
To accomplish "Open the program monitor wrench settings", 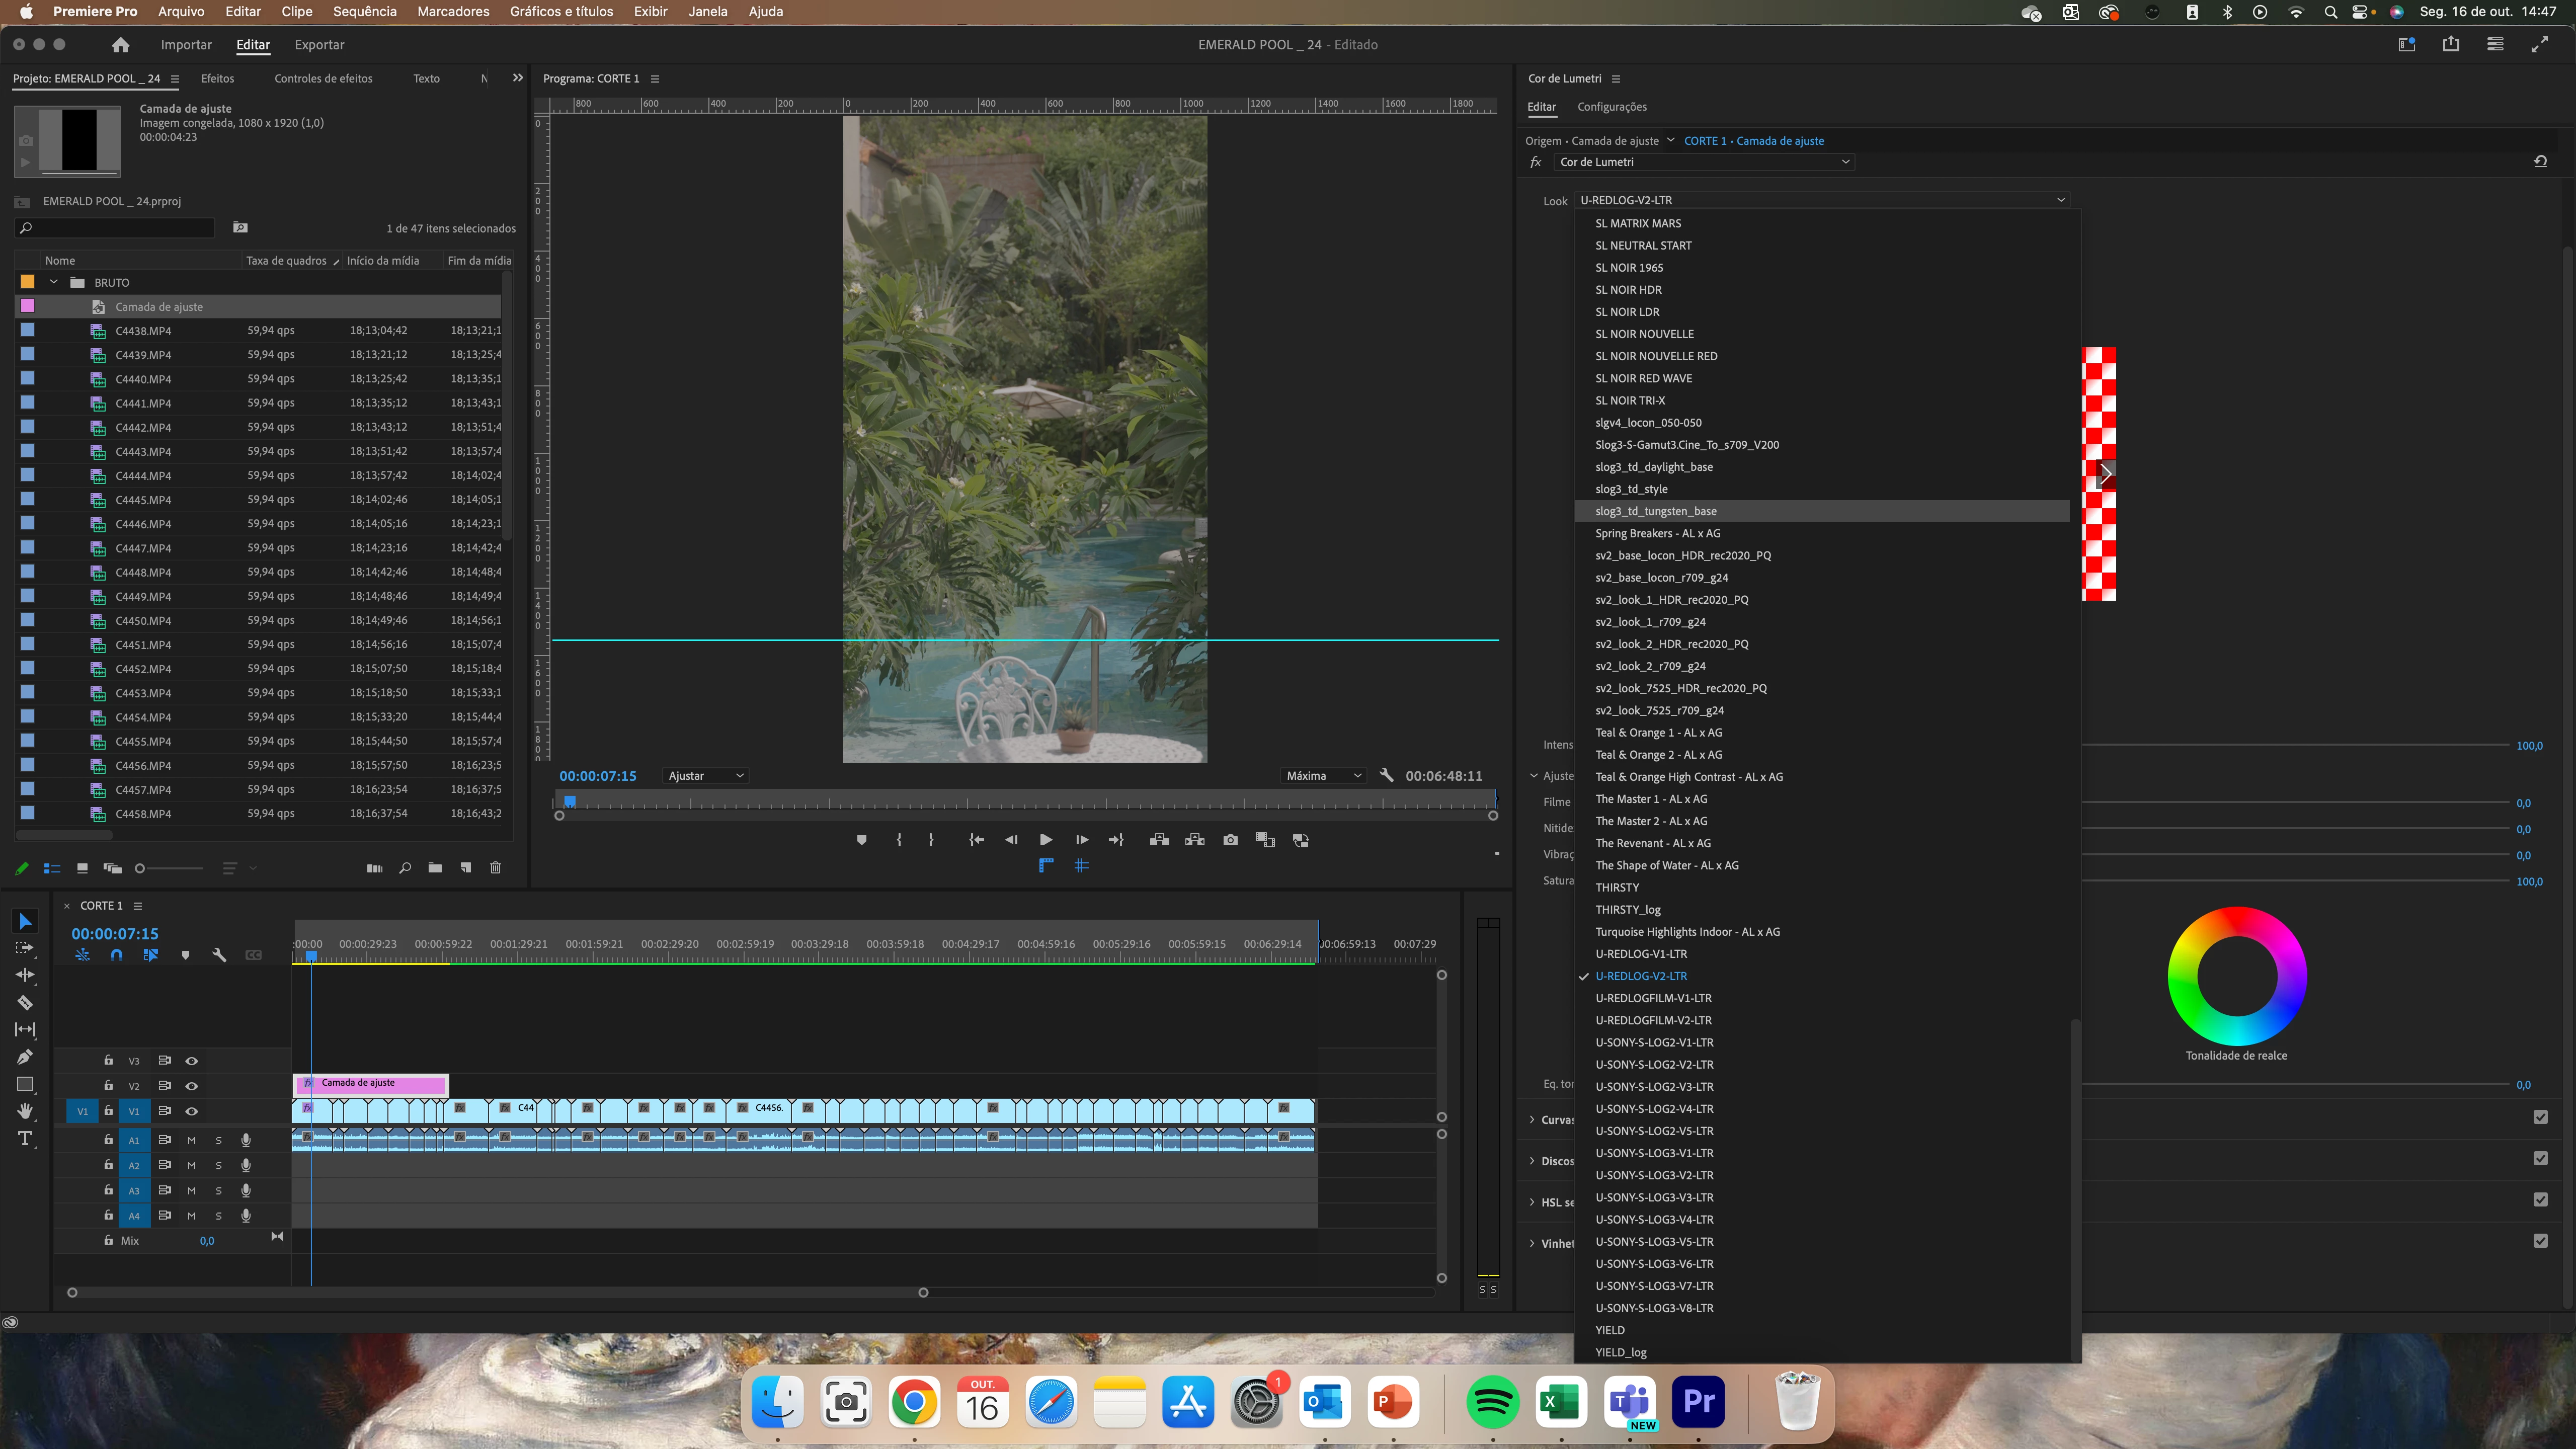I will click(x=1386, y=775).
